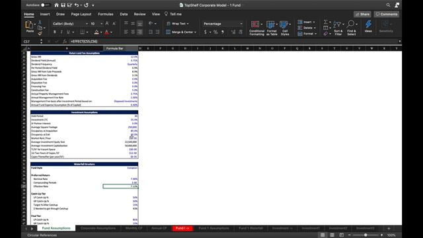This screenshot has width=423, height=238.
Task: Expand Merge & Center options
Action: [x=196, y=32]
